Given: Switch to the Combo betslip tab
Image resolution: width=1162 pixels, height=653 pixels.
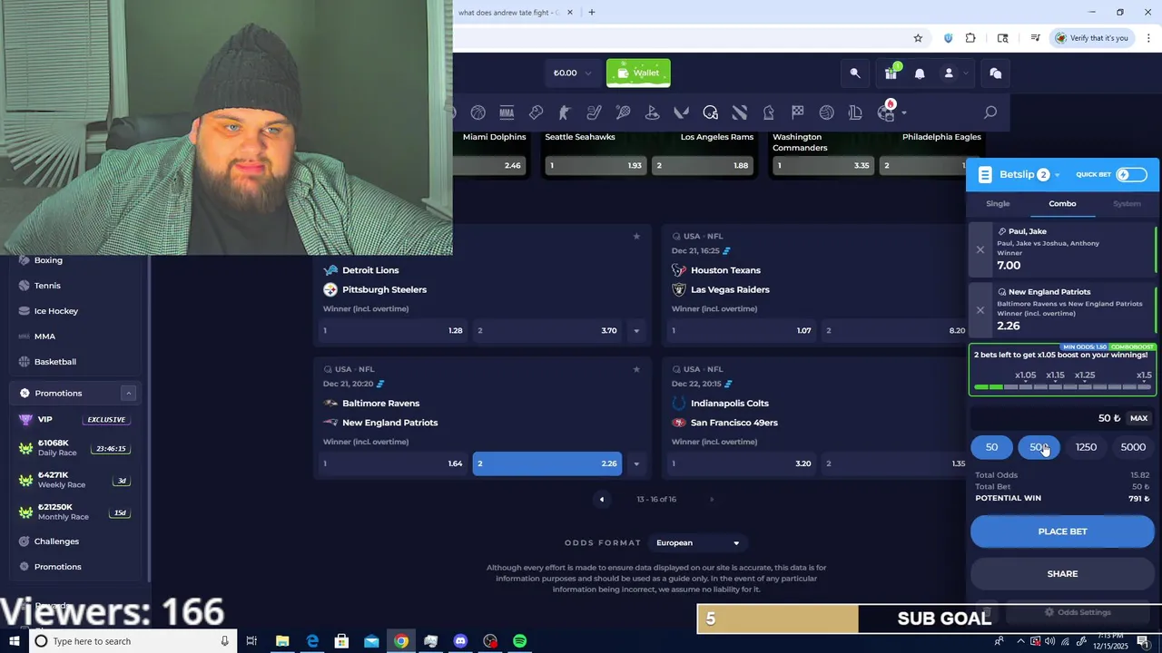Looking at the screenshot, I should click(1062, 204).
